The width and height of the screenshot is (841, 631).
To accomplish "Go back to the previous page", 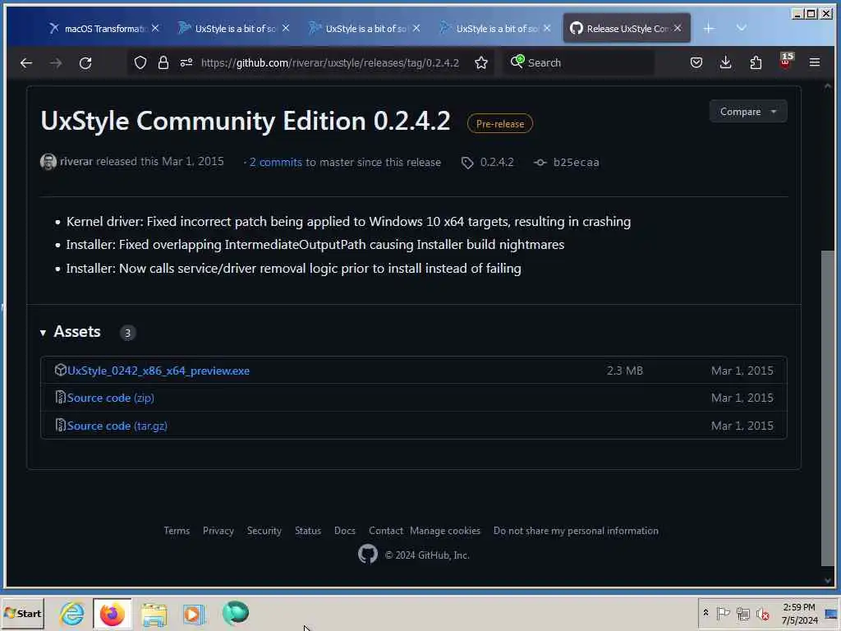I will tap(25, 62).
